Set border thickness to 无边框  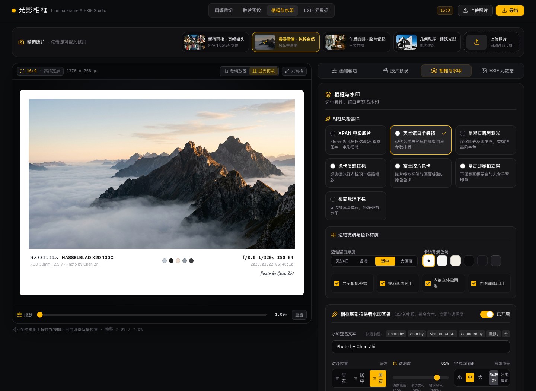342,261
